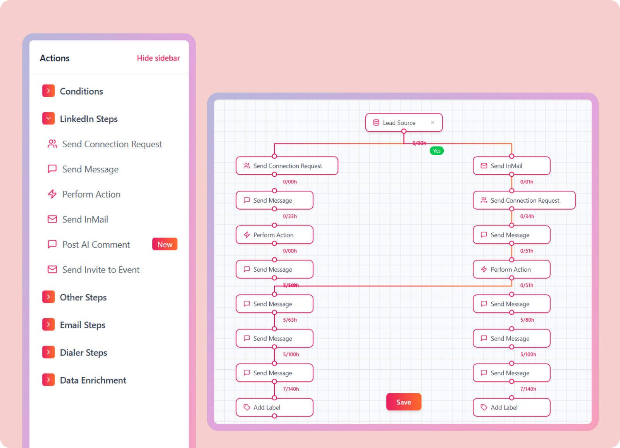Open the Dialer Steps group
Image resolution: width=620 pixels, height=448 pixels.
pyautogui.click(x=48, y=352)
